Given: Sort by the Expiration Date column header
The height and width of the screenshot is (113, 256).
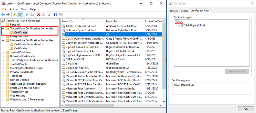Looking at the screenshot, I should 153,21.
